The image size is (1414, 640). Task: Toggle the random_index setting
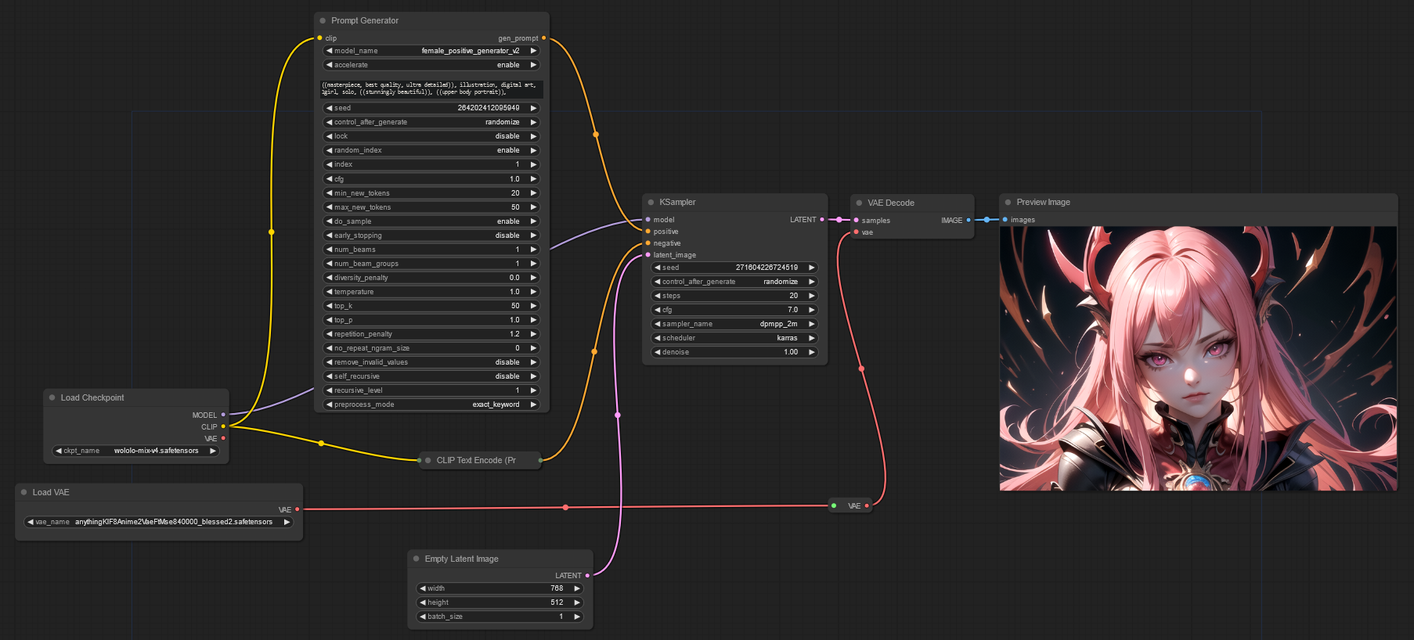[x=431, y=150]
